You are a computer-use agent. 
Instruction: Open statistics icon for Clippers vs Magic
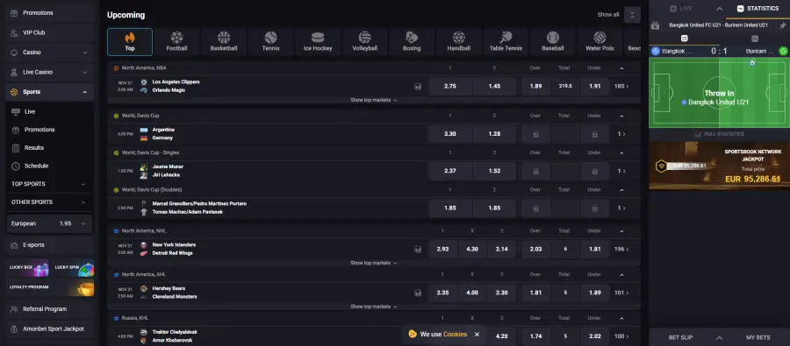click(x=418, y=87)
